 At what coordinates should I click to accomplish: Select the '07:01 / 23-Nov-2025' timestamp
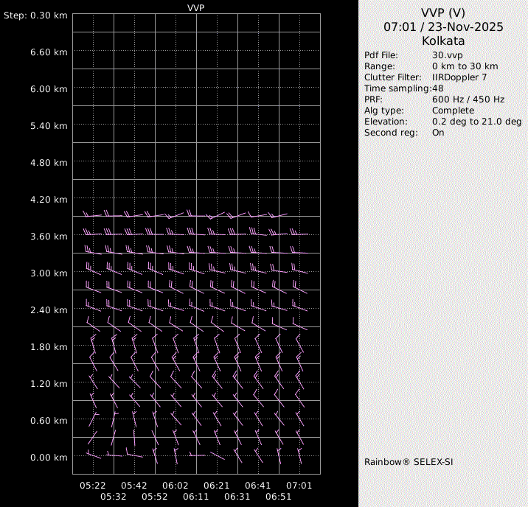pos(442,27)
